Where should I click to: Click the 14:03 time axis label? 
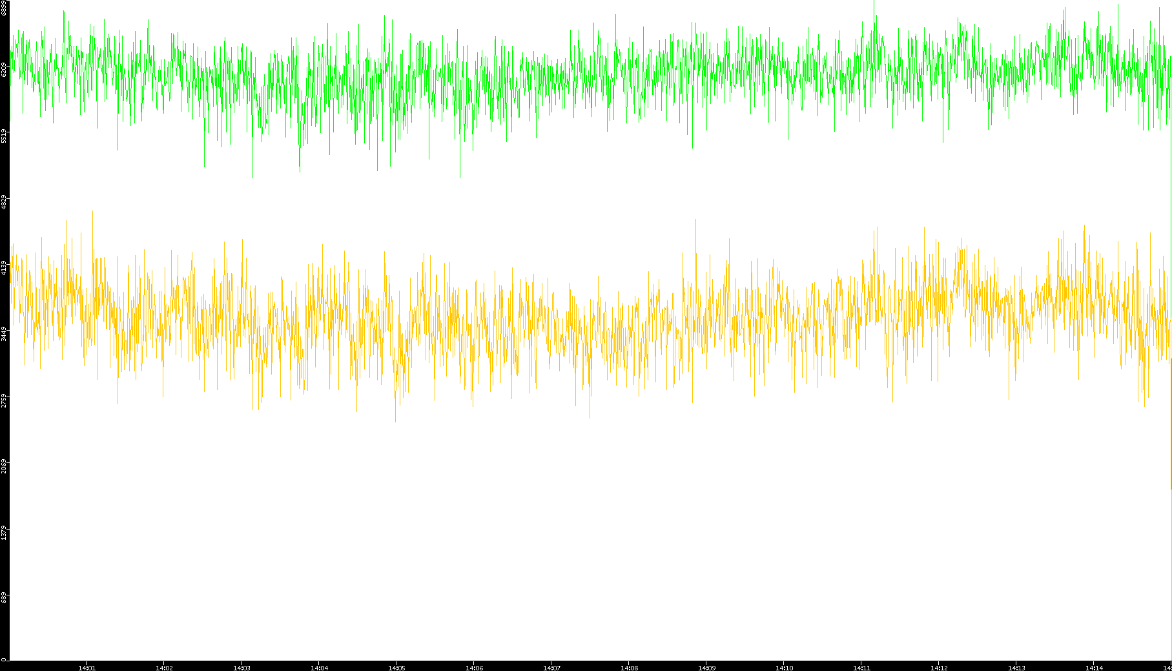[242, 668]
